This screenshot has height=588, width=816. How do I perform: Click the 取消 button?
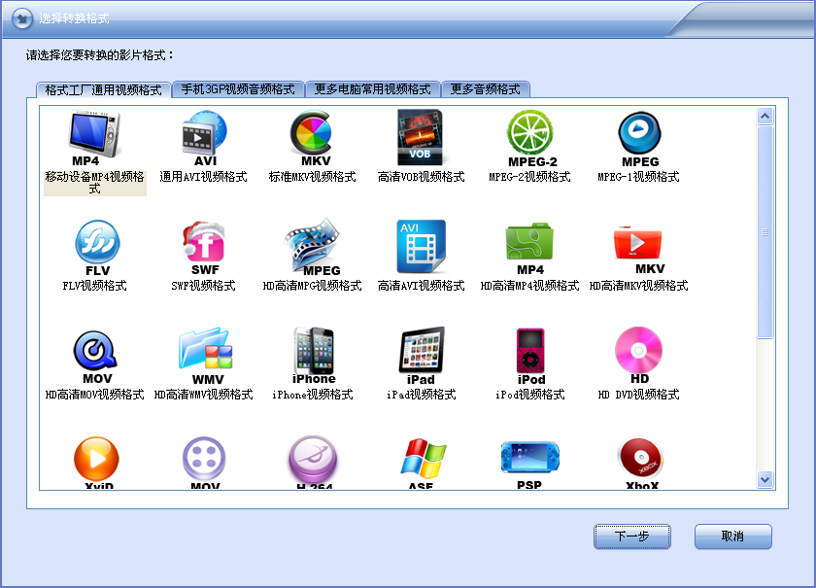[732, 536]
